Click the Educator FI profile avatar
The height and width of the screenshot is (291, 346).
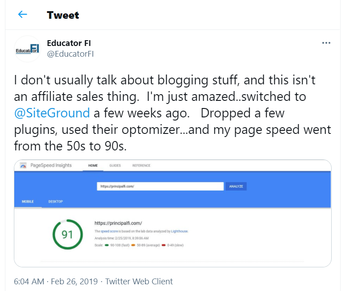pyautogui.click(x=27, y=49)
